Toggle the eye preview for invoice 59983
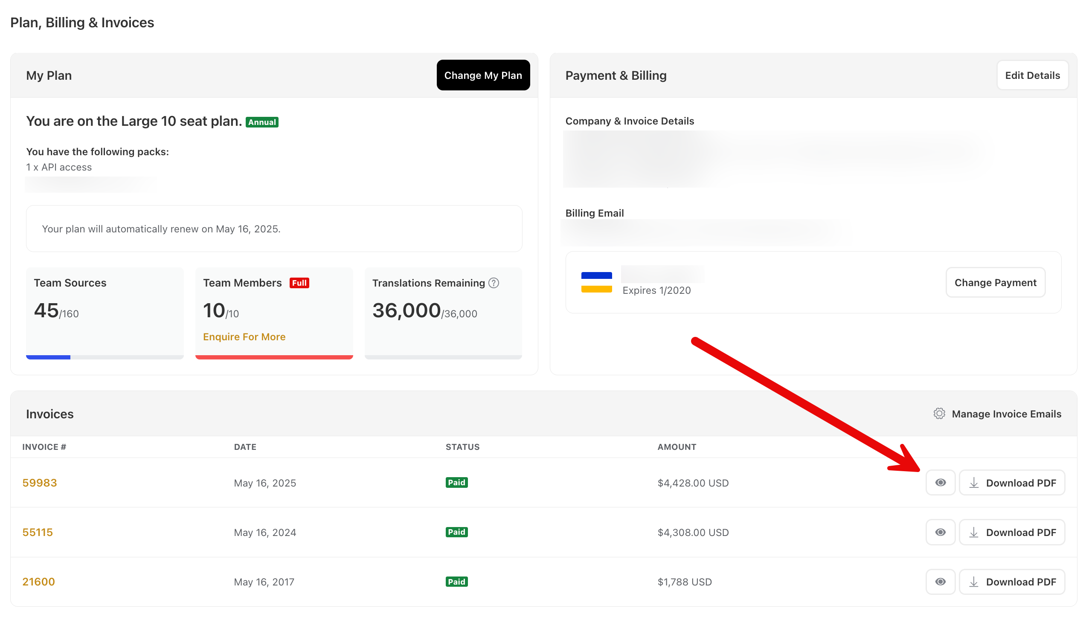Image resolution: width=1086 pixels, height=620 pixels. pos(940,483)
